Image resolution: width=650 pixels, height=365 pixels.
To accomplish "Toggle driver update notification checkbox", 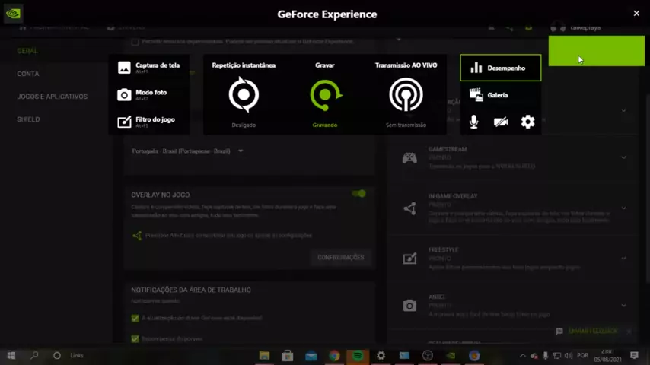I will click(x=135, y=318).
